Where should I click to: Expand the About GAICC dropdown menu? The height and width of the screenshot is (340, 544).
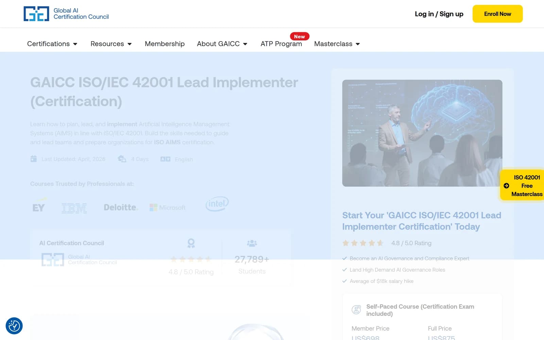[222, 44]
